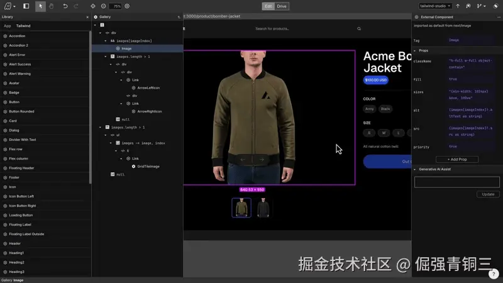Edit the priority prop value true
The width and height of the screenshot is (503, 283).
(x=471, y=147)
